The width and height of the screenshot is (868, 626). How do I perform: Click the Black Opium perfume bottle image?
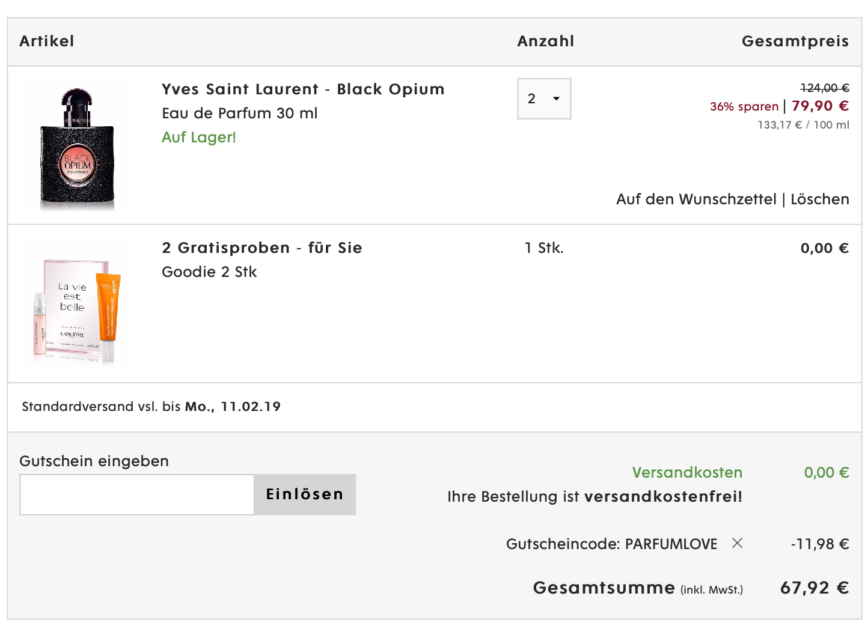point(77,148)
